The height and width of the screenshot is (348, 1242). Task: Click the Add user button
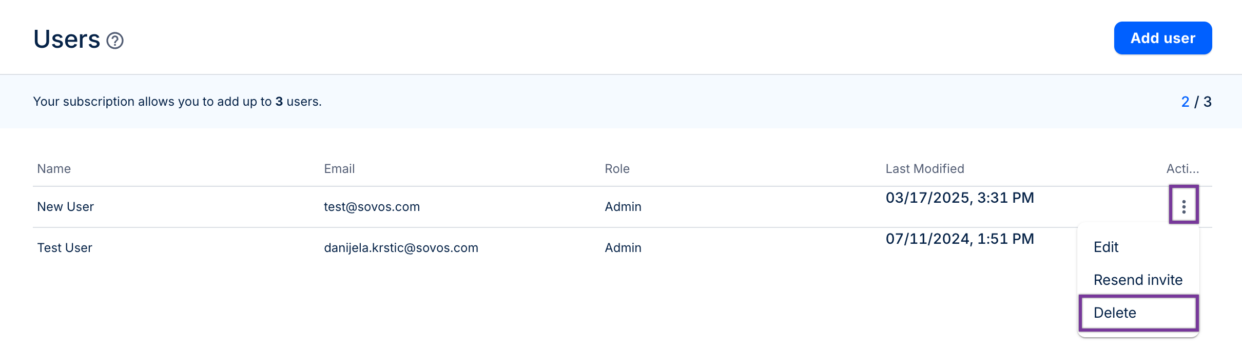click(x=1162, y=38)
